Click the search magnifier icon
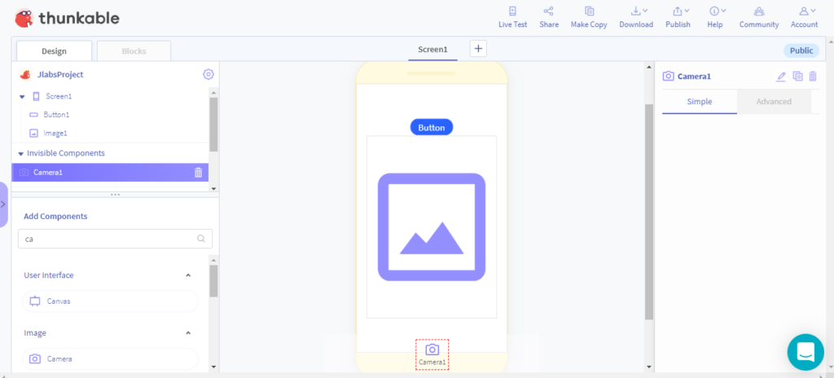This screenshot has width=834, height=378. [x=201, y=239]
